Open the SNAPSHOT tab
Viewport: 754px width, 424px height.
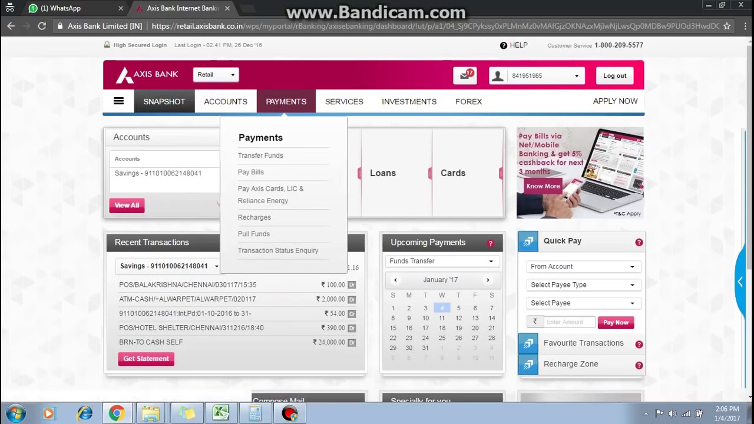click(x=164, y=101)
